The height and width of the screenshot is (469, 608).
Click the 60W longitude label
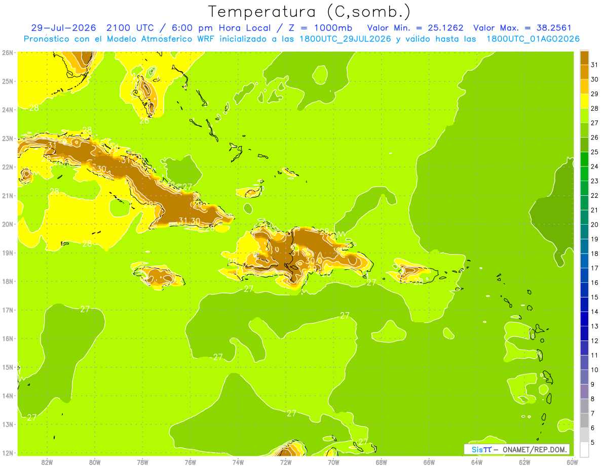tap(572, 462)
